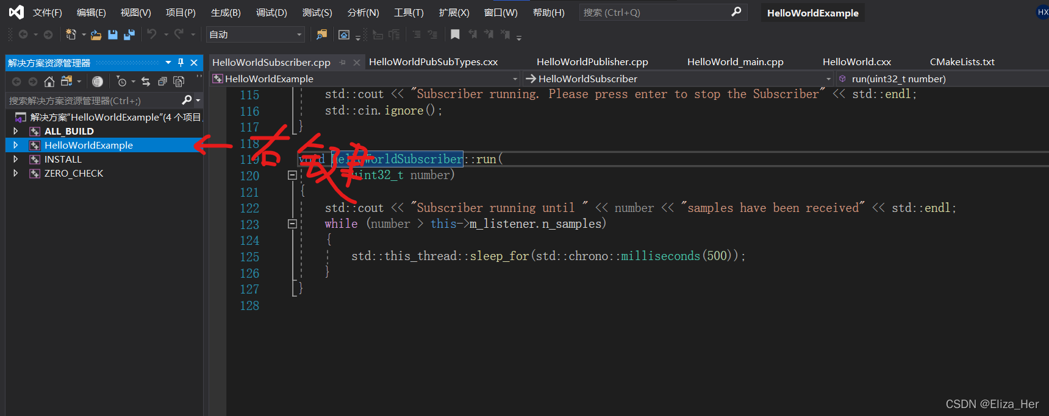Expand the ALL_BUILD project node
Screen dimensions: 1049x416
coord(16,131)
